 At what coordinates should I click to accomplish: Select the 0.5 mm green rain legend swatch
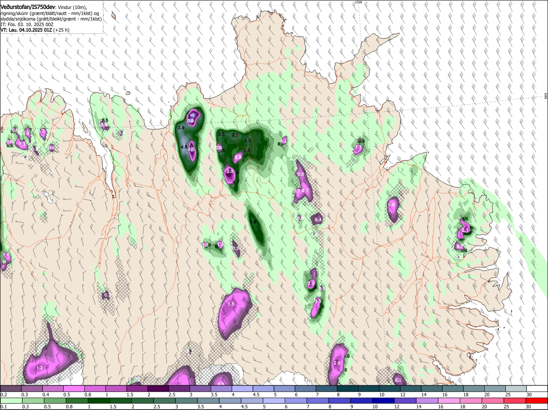point(54,401)
